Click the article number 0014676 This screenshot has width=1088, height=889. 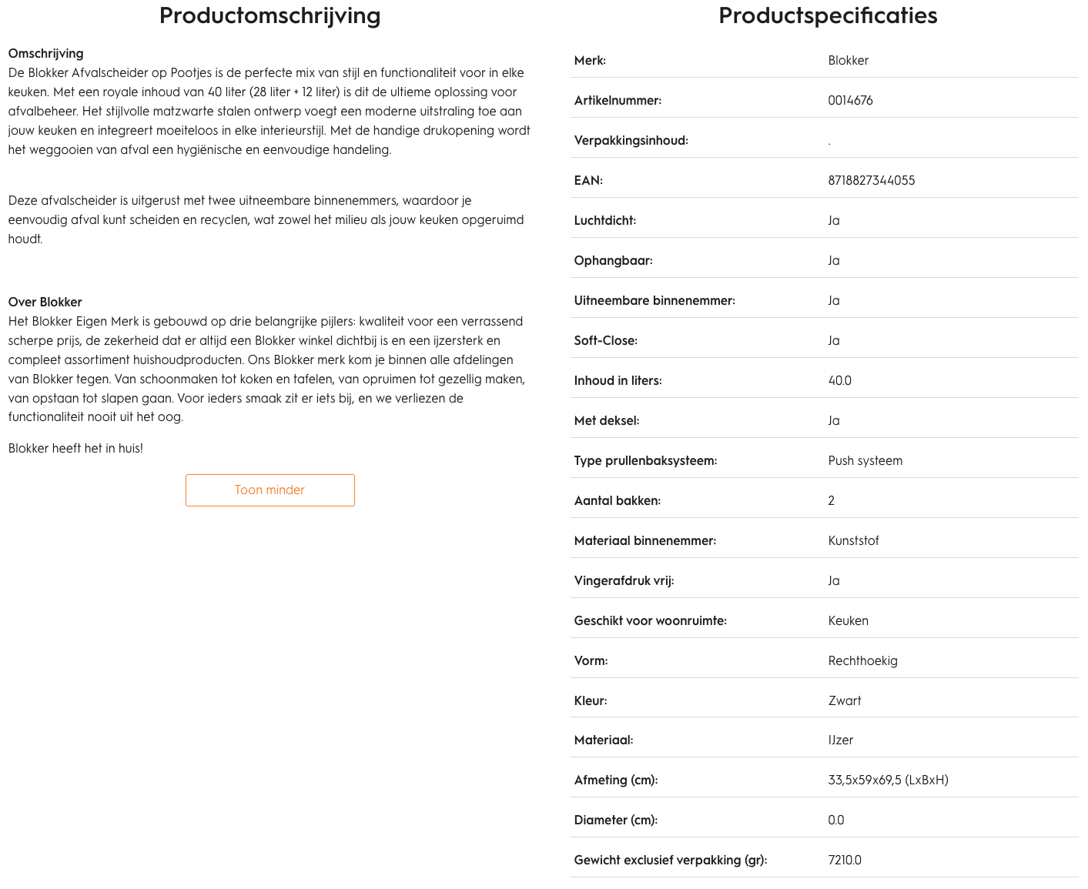click(x=850, y=101)
